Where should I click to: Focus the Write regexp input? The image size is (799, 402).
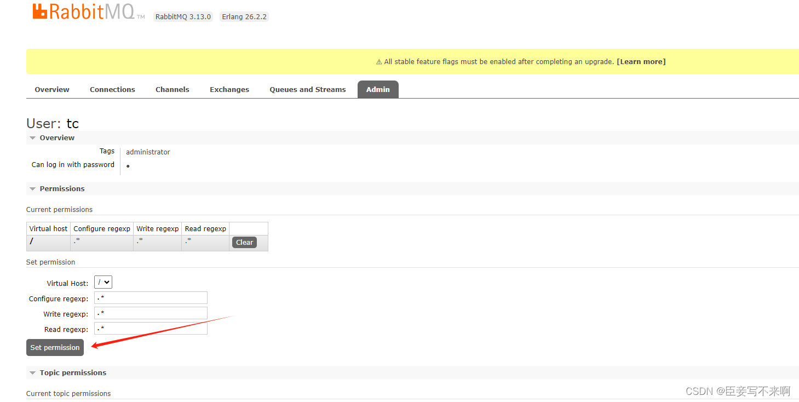(151, 313)
